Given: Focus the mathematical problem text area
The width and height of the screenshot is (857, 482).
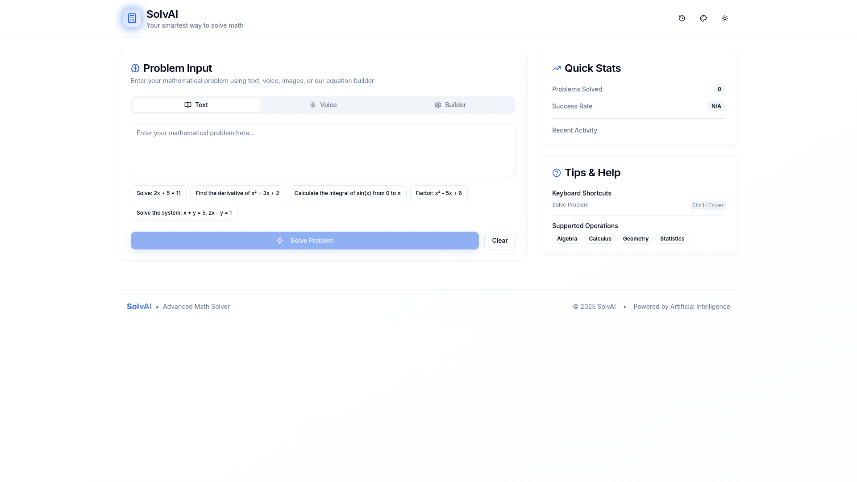Looking at the screenshot, I should (323, 151).
